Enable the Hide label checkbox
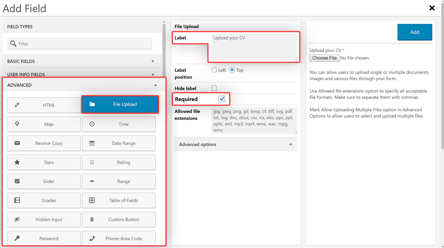The image size is (444, 248). 214,88
